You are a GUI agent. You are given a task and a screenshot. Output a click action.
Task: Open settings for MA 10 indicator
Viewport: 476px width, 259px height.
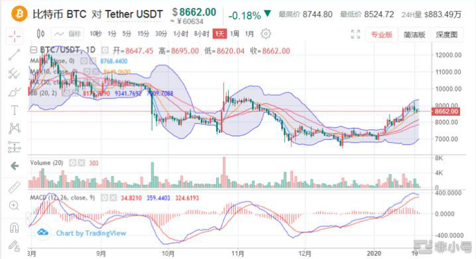tap(87, 72)
